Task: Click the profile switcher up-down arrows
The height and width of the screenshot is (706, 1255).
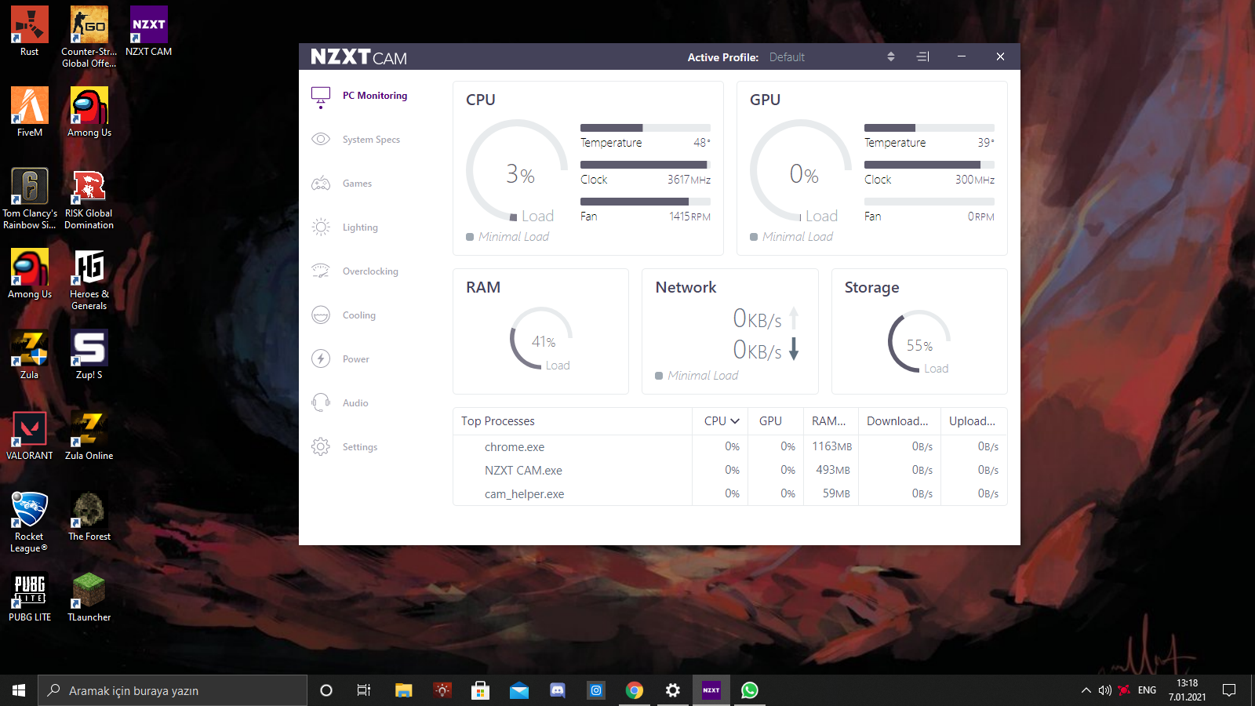Action: [891, 57]
